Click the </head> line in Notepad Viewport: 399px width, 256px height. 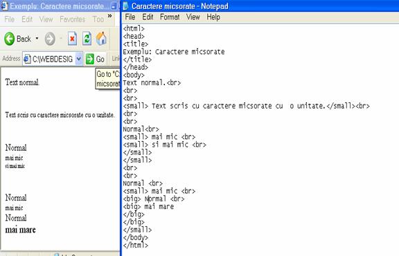pos(136,67)
